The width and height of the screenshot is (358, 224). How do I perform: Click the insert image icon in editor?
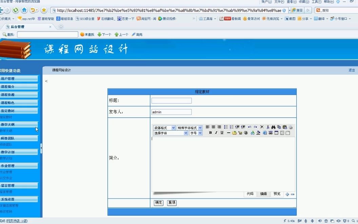(x=240, y=133)
